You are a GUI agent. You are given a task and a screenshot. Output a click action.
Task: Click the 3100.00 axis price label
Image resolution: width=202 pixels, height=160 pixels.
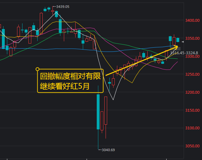point(192,128)
